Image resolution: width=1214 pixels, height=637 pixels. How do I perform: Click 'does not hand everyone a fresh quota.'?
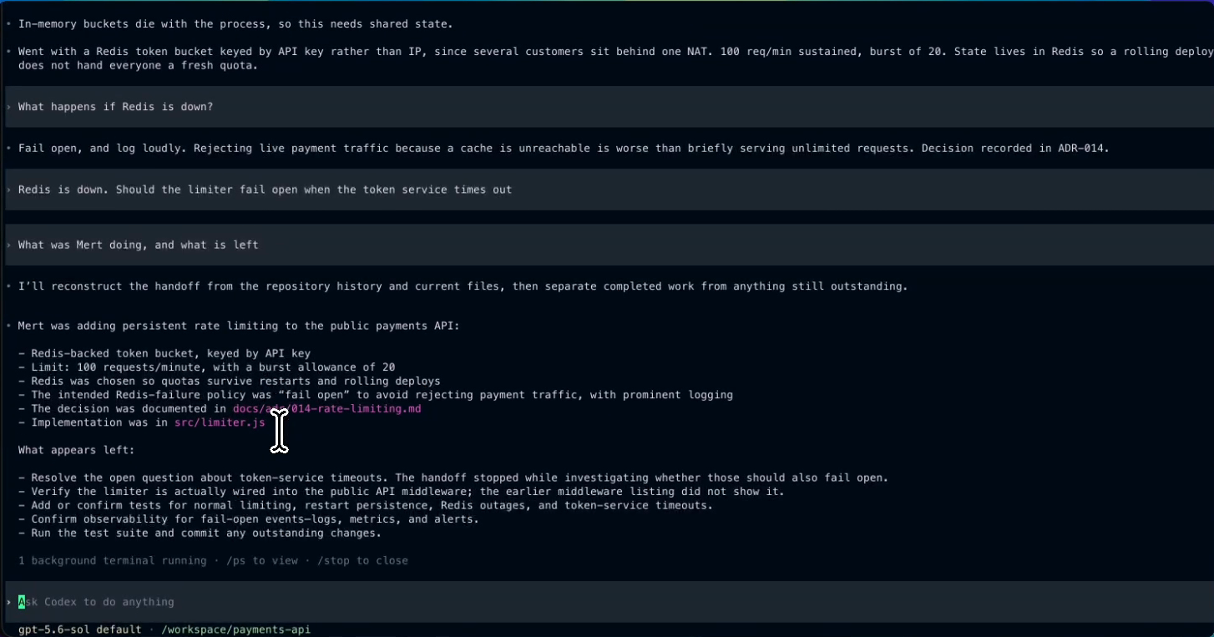[139, 65]
